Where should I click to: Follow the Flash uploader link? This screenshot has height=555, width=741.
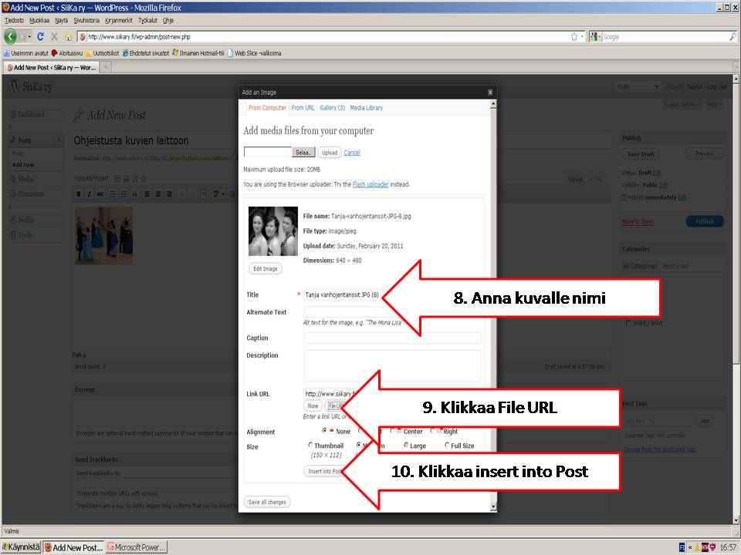click(369, 185)
